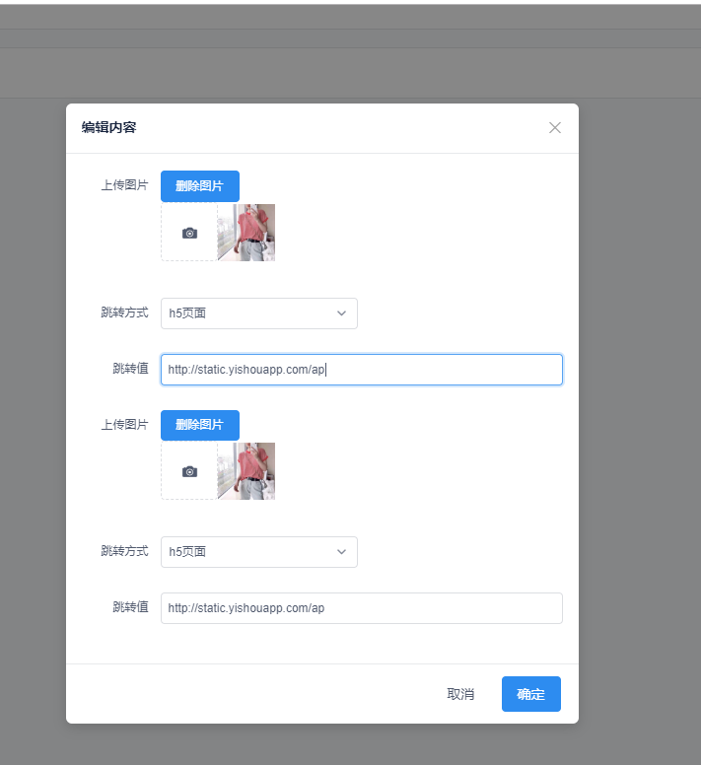Screen dimensions: 701x765
Task: Open second 跳转方式 h5页面 dropdown
Action: coord(259,552)
